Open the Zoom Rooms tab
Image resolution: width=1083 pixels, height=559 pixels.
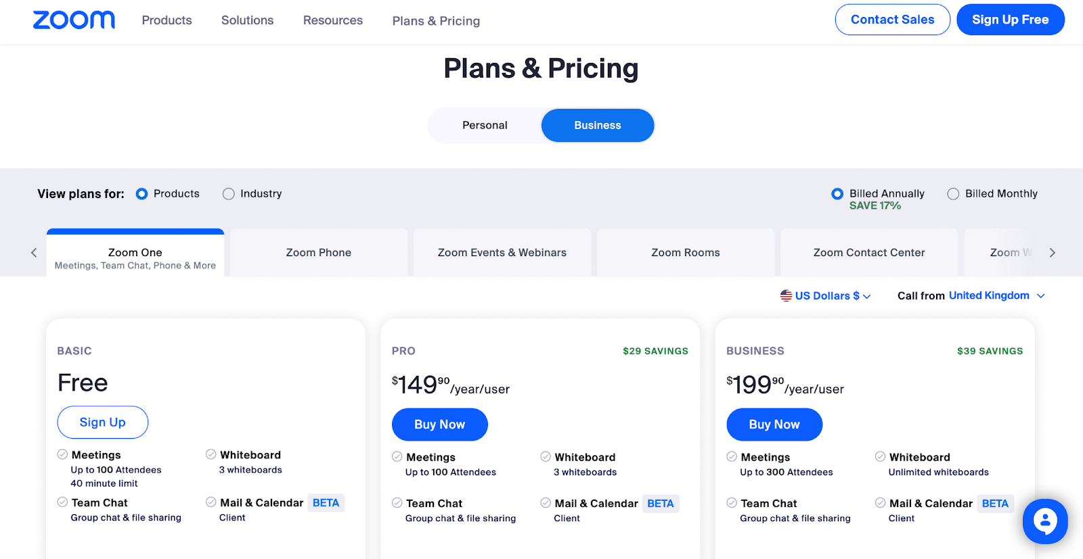685,253
